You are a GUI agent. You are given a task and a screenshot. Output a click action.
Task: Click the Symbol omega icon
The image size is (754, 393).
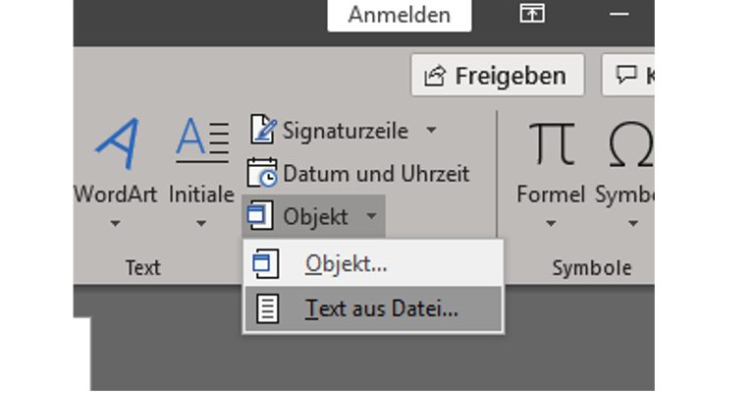[630, 144]
